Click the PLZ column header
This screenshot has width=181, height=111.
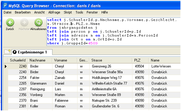(x=140, y=60)
